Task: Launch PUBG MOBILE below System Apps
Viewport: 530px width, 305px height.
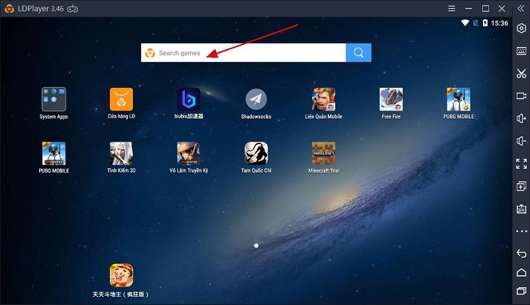Action: pos(54,153)
